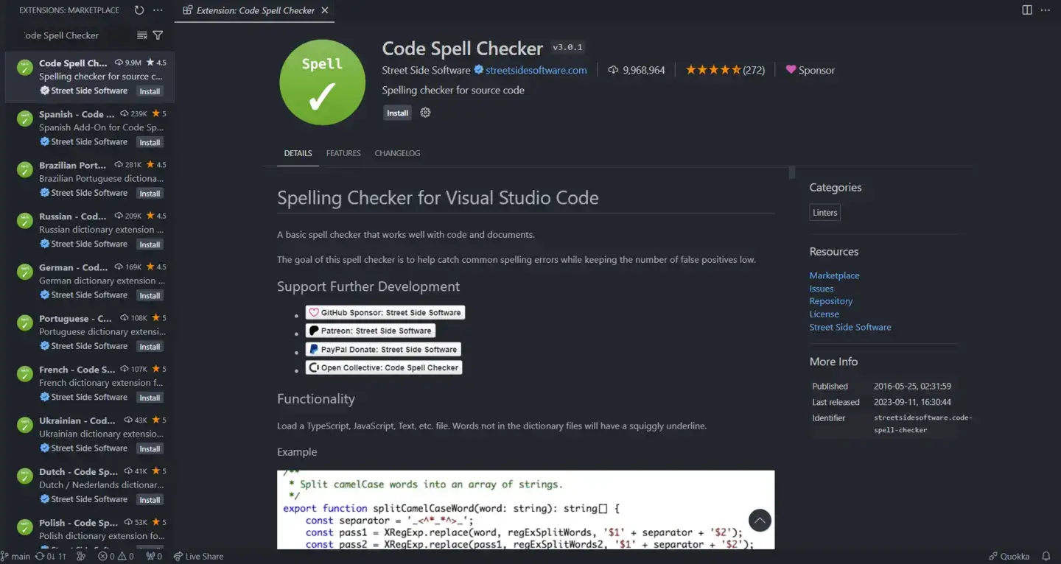This screenshot has height=564, width=1061.
Task: Open the License resource link
Action: pos(824,314)
